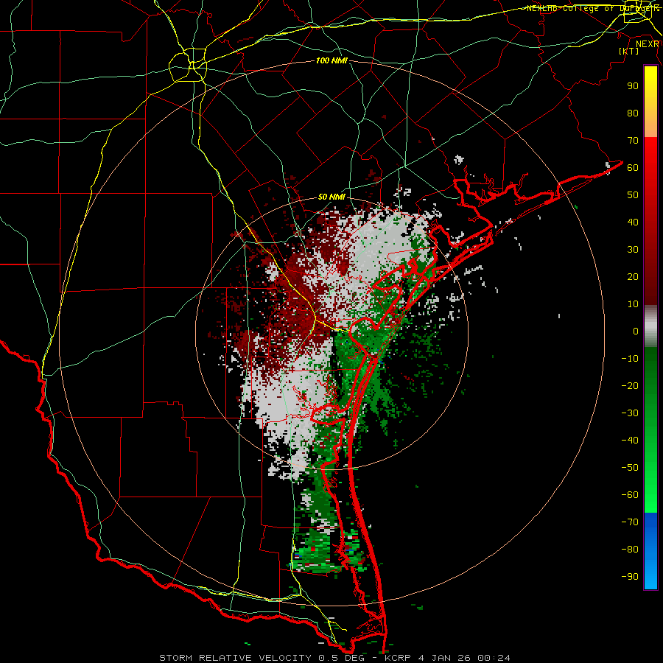This screenshot has width=663, height=663.
Task: Select the "-50" velocity scale label
Action: [x=630, y=468]
